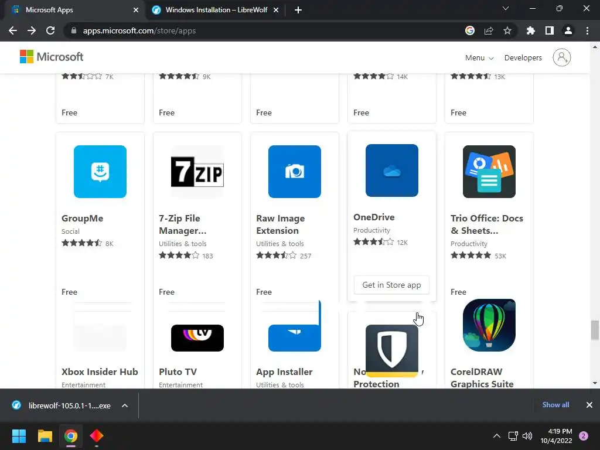
Task: Close the LibreWolf tab
Action: 275,10
